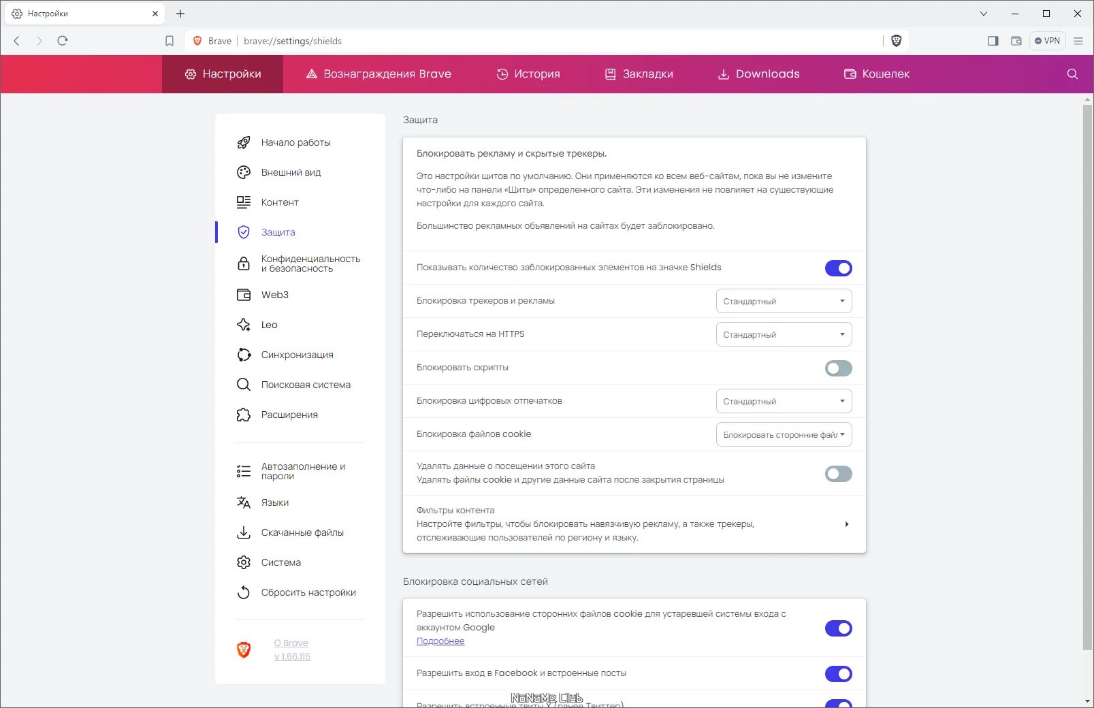Close the Настройки browser tab
1094x708 pixels.
[155, 14]
